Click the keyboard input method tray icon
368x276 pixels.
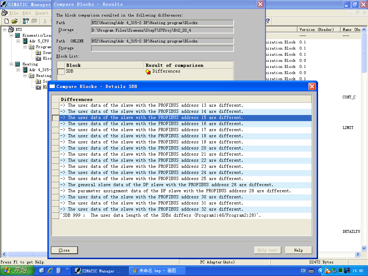pos(311,271)
